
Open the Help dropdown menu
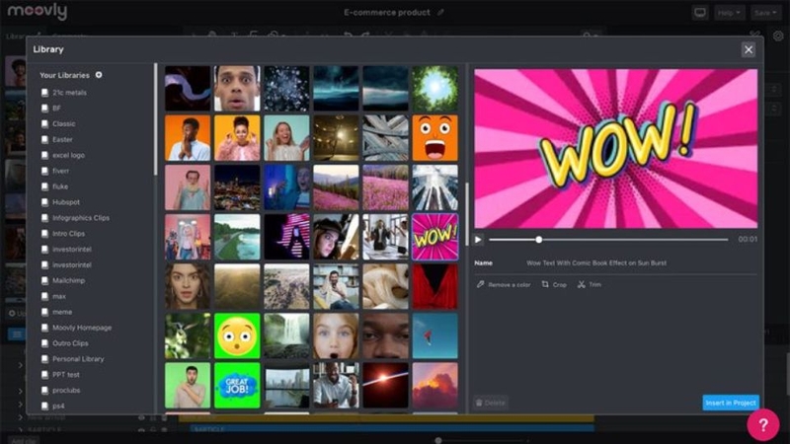(730, 13)
